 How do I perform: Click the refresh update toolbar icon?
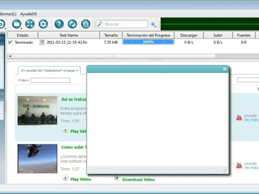coord(72,24)
